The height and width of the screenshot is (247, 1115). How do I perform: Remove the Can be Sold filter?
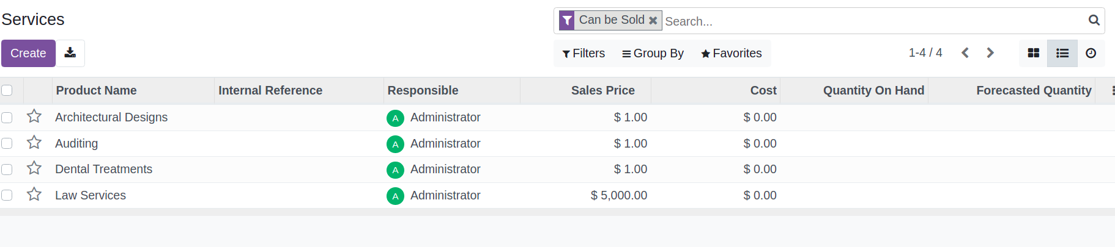click(653, 20)
